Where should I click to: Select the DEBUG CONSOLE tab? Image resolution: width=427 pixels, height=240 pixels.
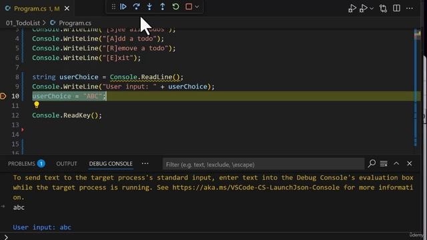pos(111,164)
